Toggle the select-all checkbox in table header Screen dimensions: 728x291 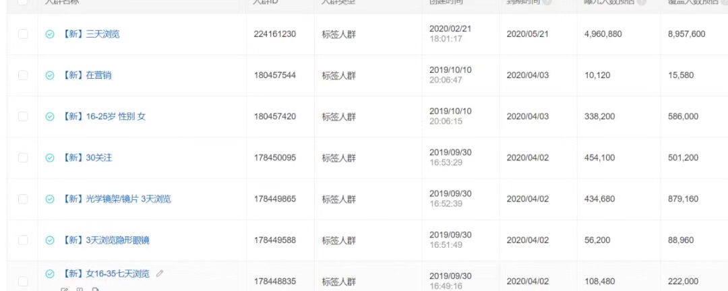(23, 2)
